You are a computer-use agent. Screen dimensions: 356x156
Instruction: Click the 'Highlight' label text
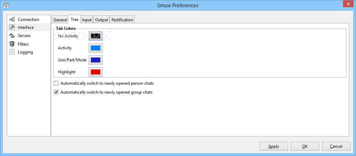pos(67,72)
